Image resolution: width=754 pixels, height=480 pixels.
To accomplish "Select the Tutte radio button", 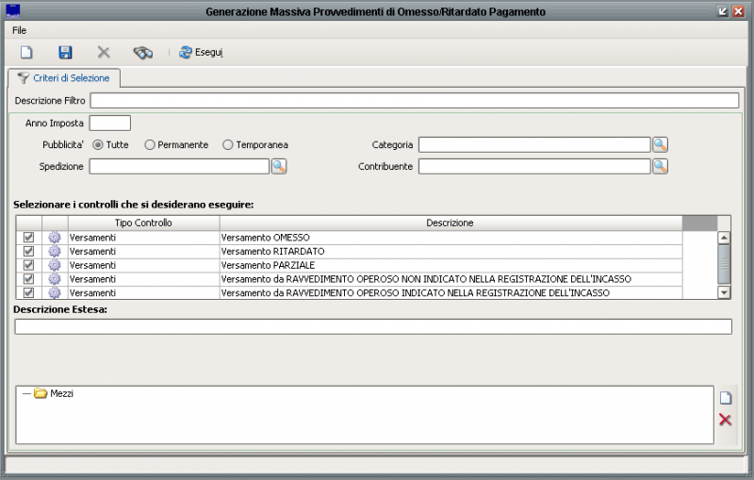I will pyautogui.click(x=98, y=145).
